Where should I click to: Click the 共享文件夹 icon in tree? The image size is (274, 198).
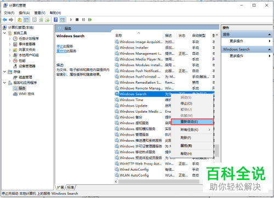(x=15, y=50)
